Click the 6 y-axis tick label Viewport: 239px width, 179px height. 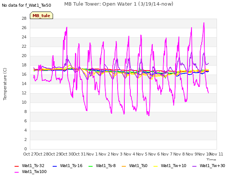click(x=25, y=121)
